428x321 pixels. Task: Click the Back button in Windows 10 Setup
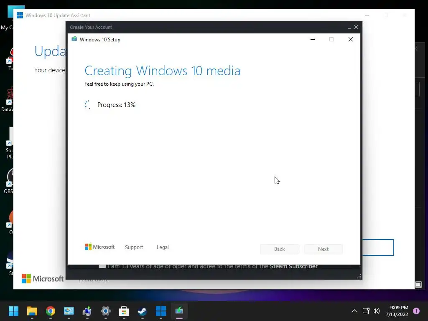point(279,249)
